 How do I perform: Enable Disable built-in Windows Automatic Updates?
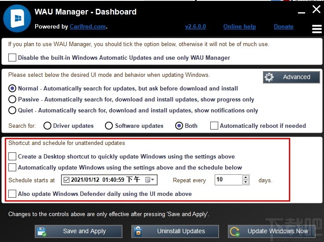coord(12,58)
